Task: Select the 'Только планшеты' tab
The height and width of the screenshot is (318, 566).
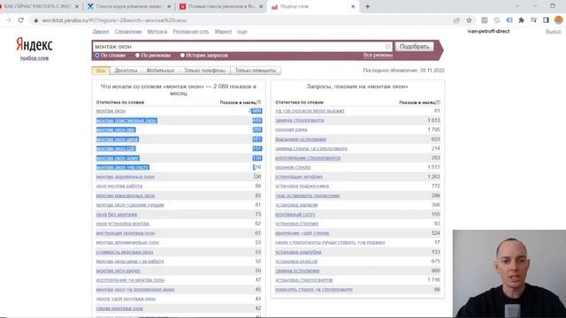Action: pos(256,71)
